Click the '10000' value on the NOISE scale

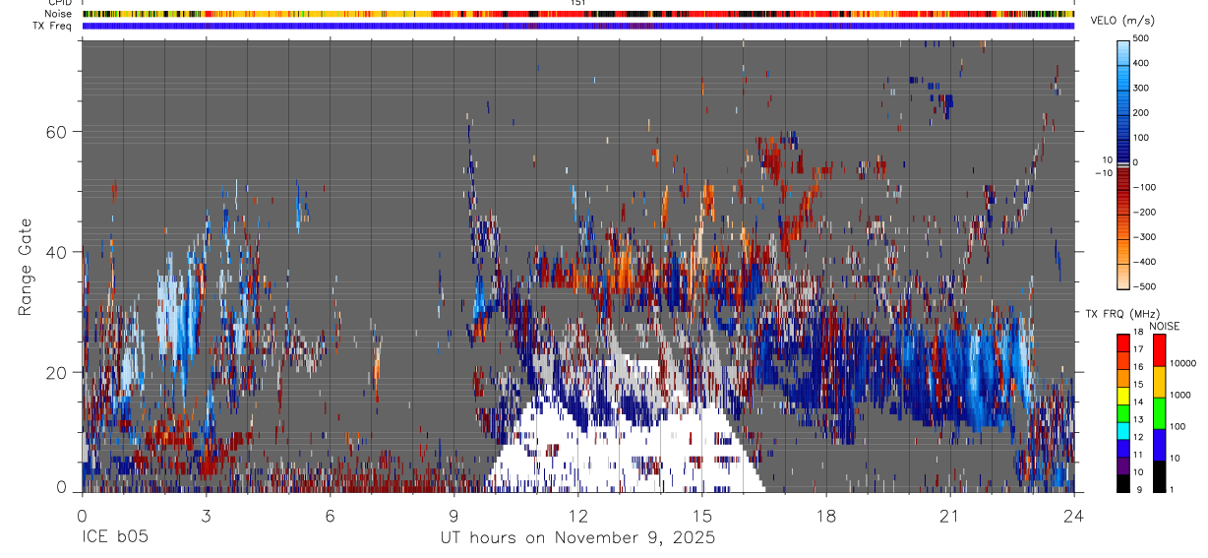1183,364
